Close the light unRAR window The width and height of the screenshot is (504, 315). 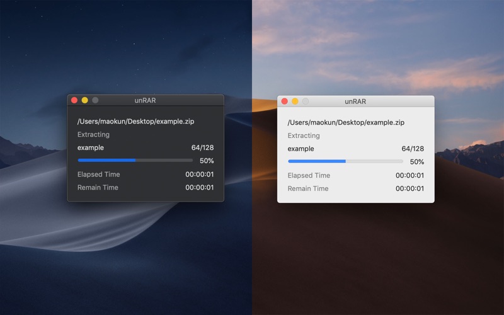click(x=285, y=101)
